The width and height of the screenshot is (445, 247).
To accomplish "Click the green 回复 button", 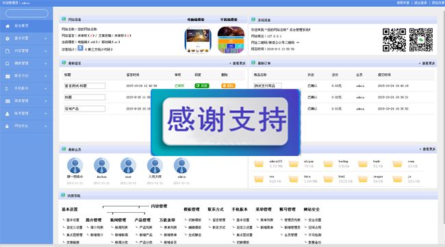I will point(202,86).
